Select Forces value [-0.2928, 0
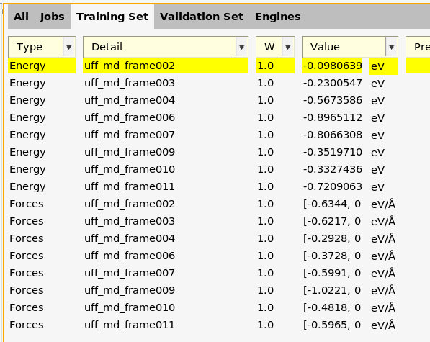 pyautogui.click(x=332, y=238)
